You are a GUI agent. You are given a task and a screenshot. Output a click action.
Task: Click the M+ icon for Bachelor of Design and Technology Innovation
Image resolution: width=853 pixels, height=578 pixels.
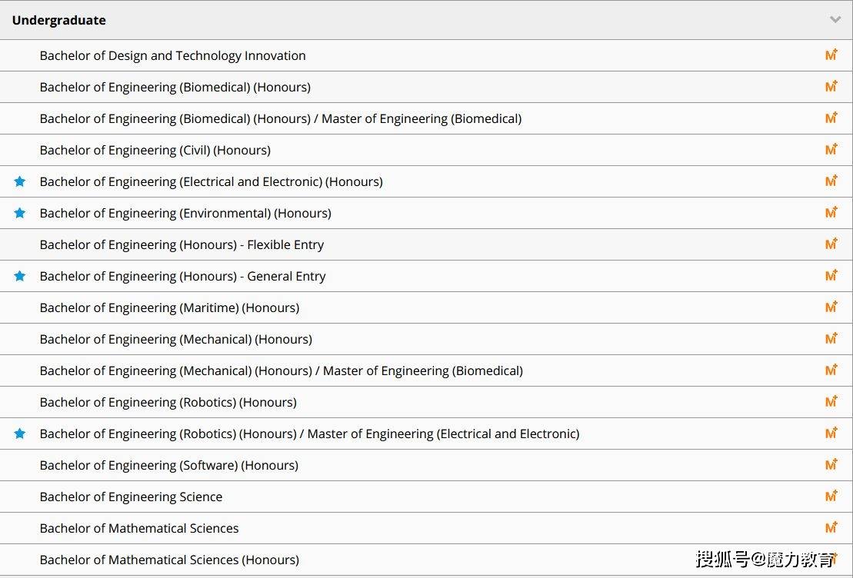(831, 55)
